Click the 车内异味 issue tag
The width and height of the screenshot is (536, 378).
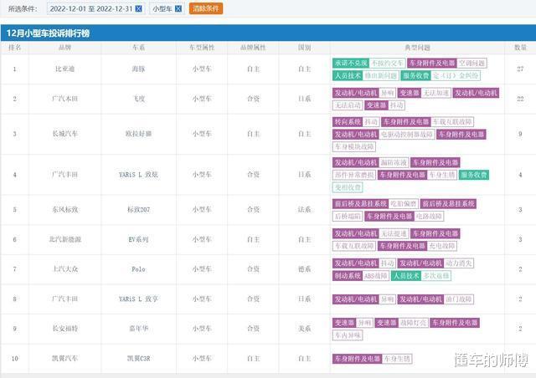[x=348, y=335]
